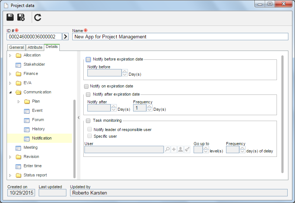Click the Communication open folder icon
This screenshot has height=203, width=295.
coord(18,92)
